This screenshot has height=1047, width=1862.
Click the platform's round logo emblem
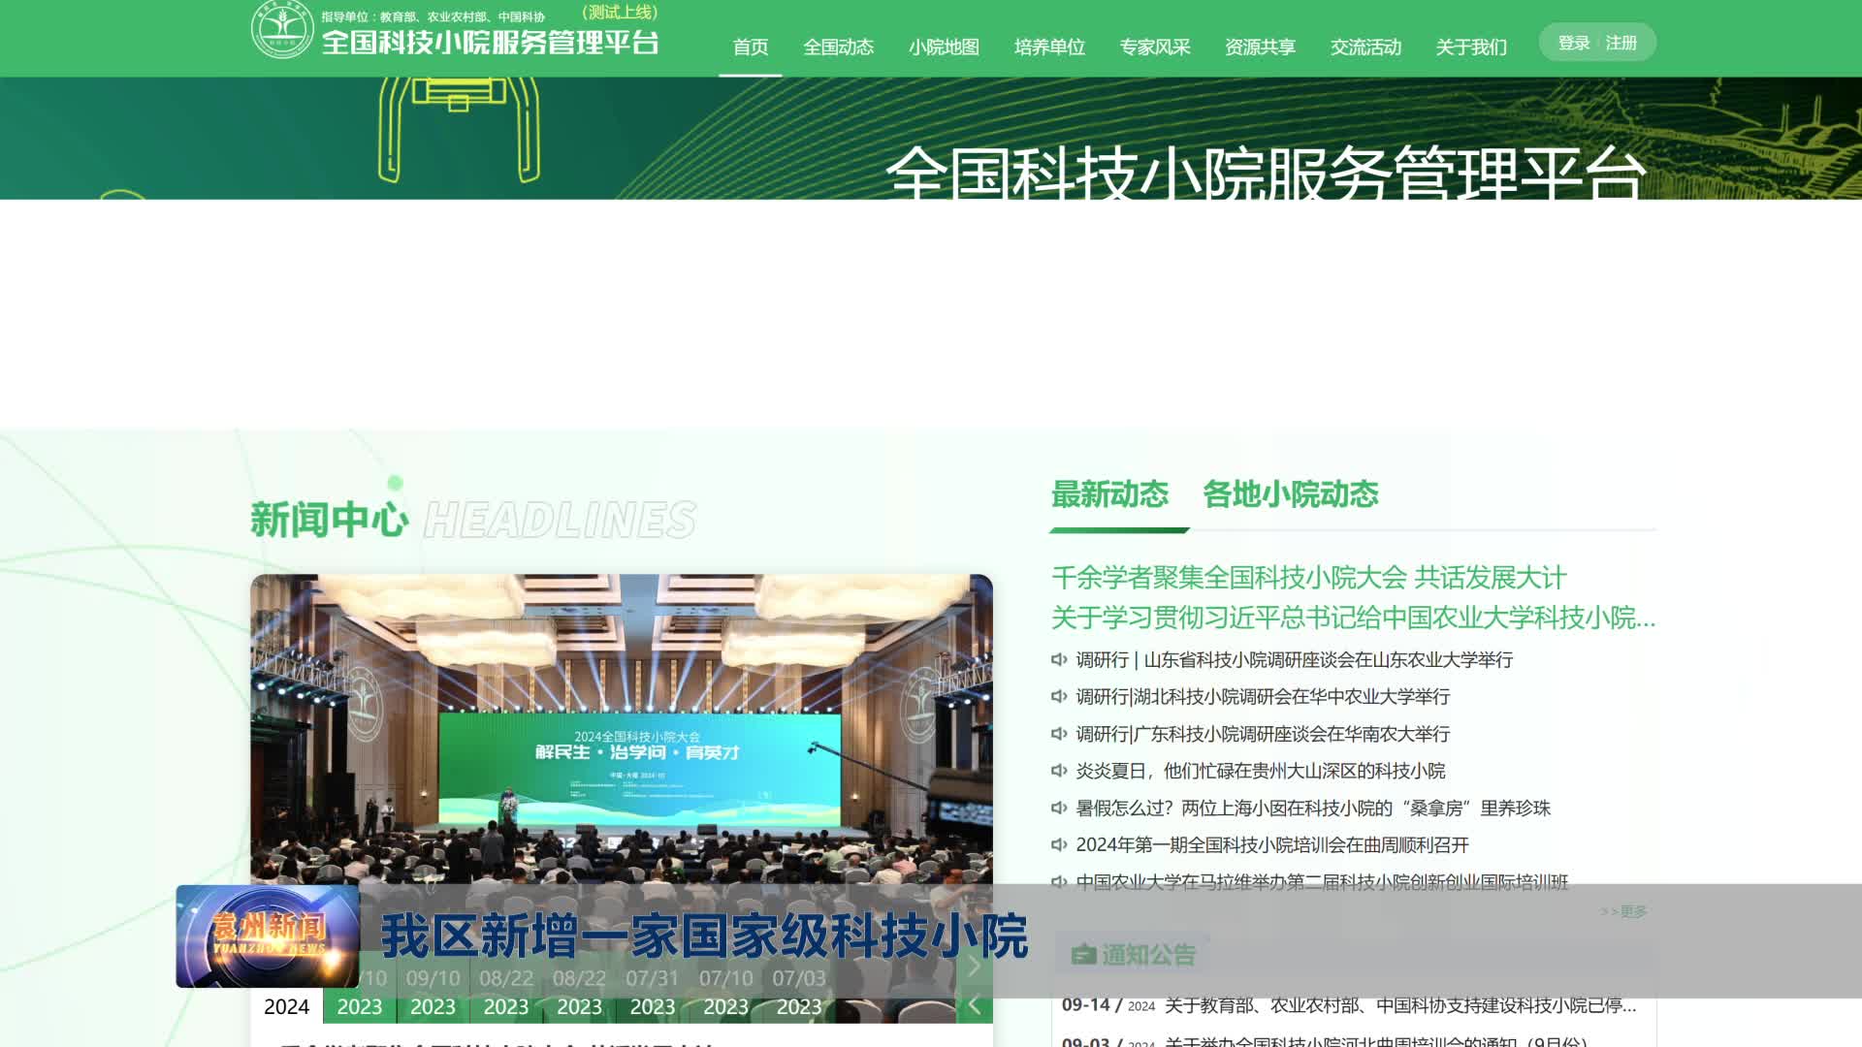[x=282, y=29]
